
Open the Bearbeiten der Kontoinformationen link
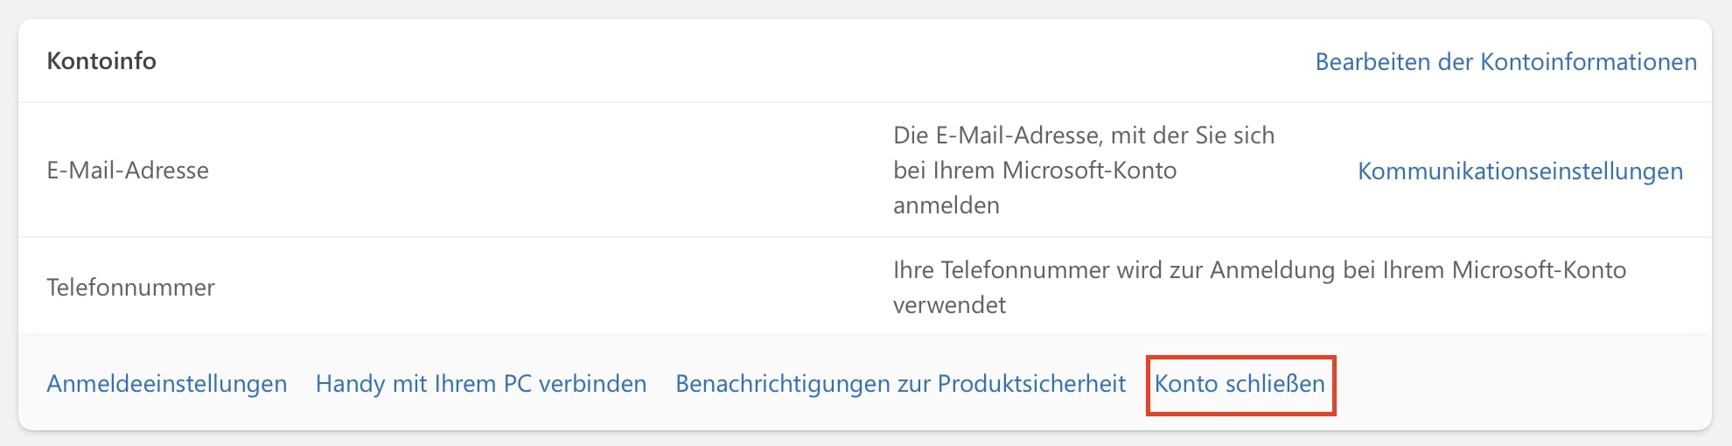(1505, 62)
